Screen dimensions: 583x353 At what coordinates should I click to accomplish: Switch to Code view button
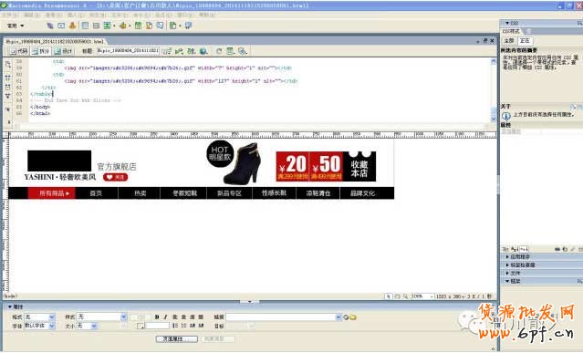(x=19, y=51)
